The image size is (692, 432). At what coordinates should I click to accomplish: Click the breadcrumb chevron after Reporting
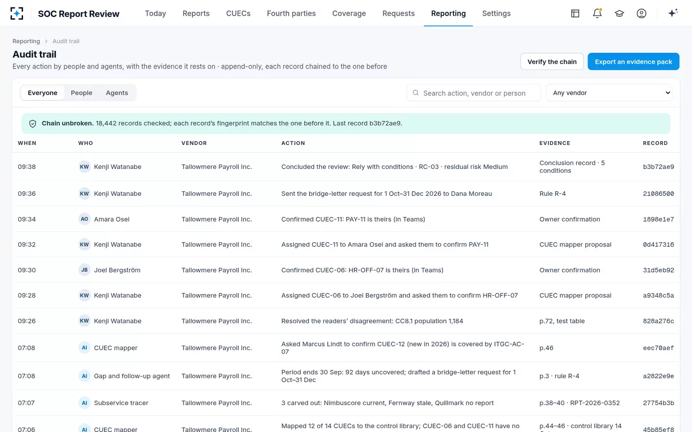point(46,41)
